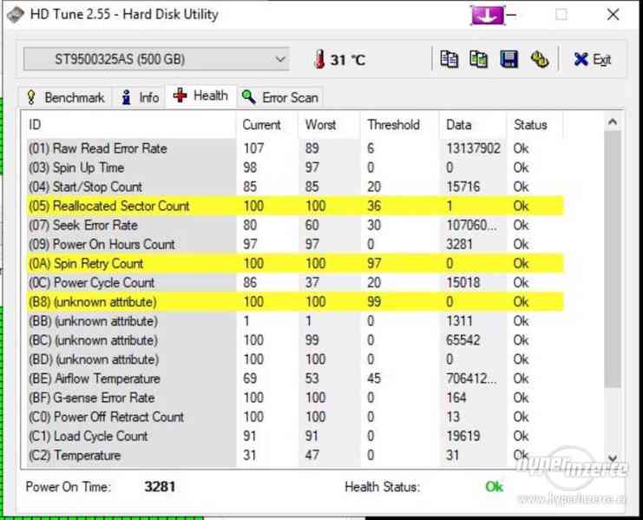Select the Power Cycle Count row

pos(295,282)
